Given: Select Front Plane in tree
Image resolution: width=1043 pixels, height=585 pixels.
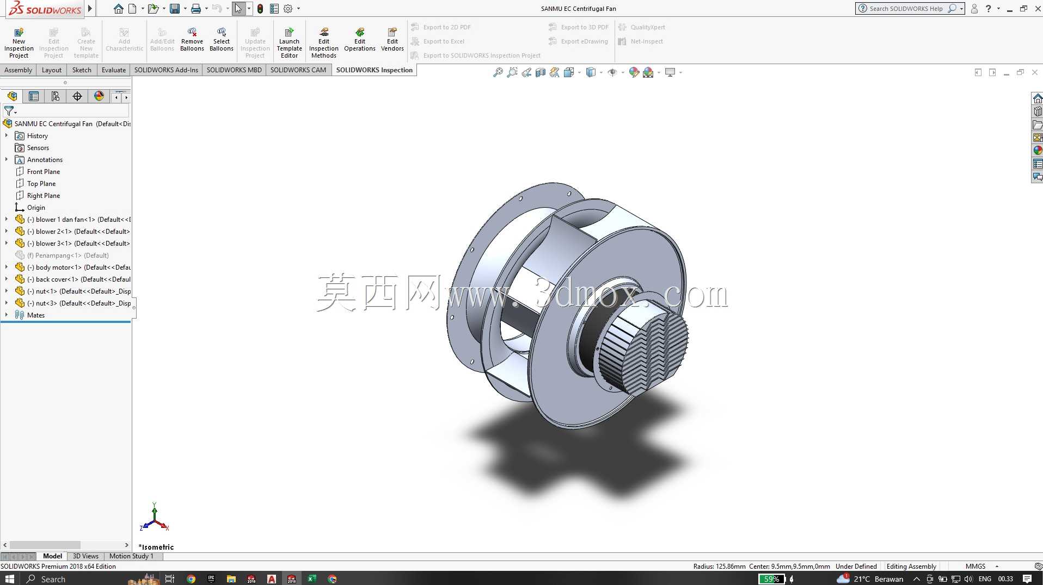Looking at the screenshot, I should pos(44,172).
